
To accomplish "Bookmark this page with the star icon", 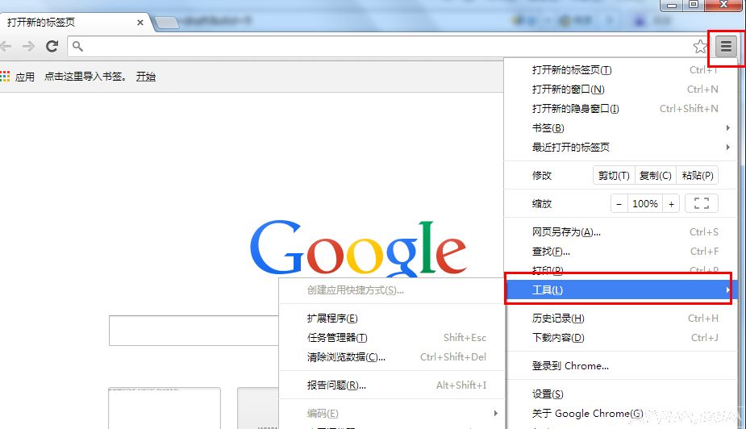I will (x=700, y=47).
